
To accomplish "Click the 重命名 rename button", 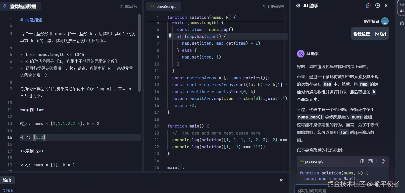I will (x=128, y=7).
